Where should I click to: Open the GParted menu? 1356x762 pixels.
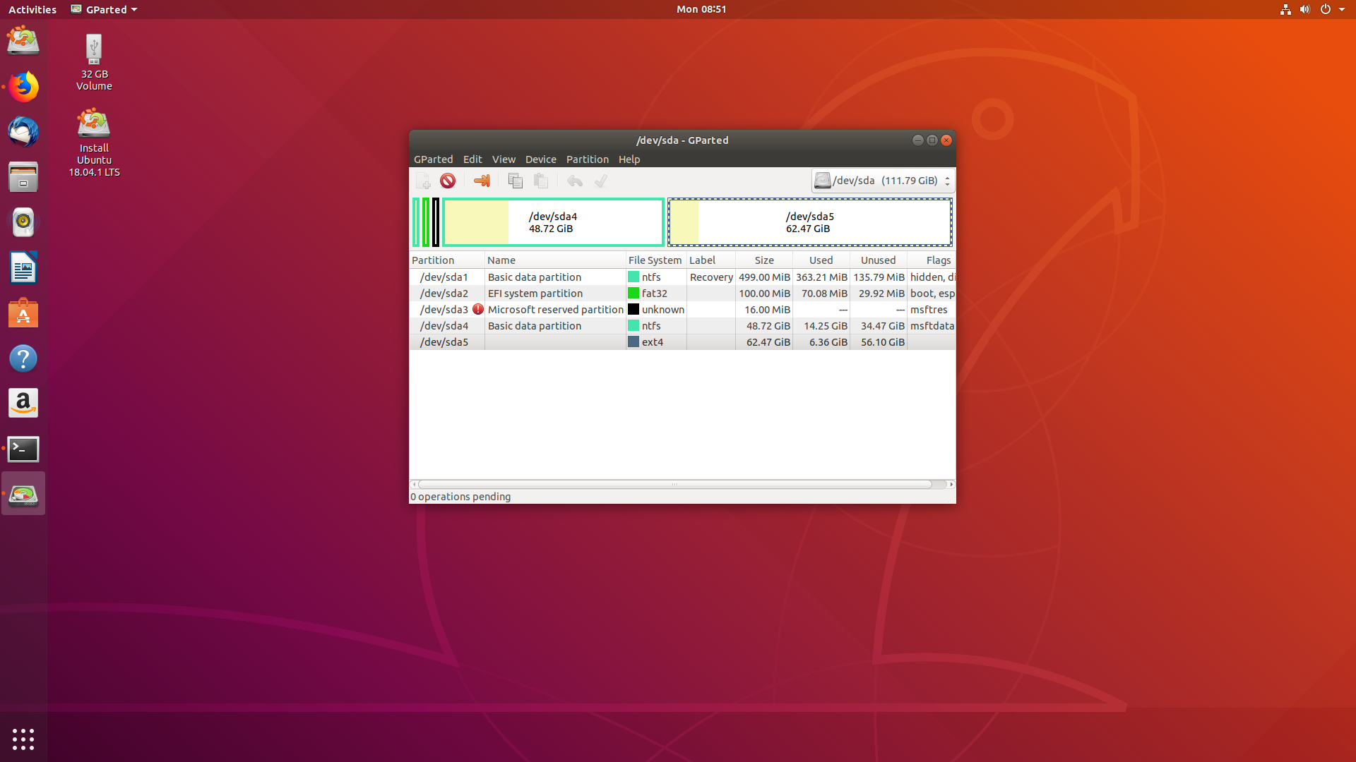433,158
